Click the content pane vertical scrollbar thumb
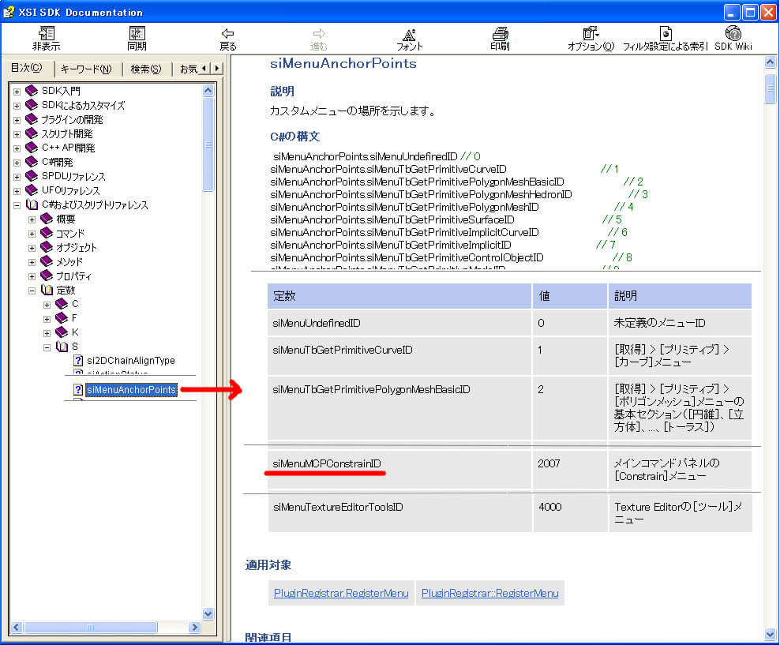Image resolution: width=780 pixels, height=645 pixels. coord(770,88)
